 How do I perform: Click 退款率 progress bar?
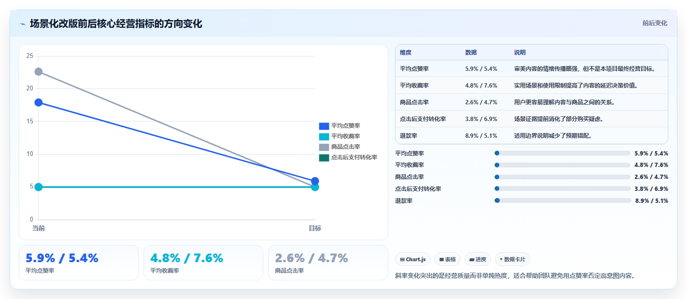(563, 200)
